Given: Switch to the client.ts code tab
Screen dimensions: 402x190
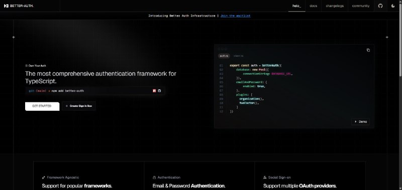Looking at the screenshot, I should (x=238, y=56).
